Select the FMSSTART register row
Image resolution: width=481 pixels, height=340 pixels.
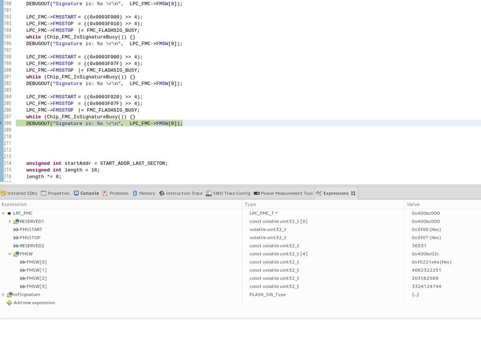(241, 230)
